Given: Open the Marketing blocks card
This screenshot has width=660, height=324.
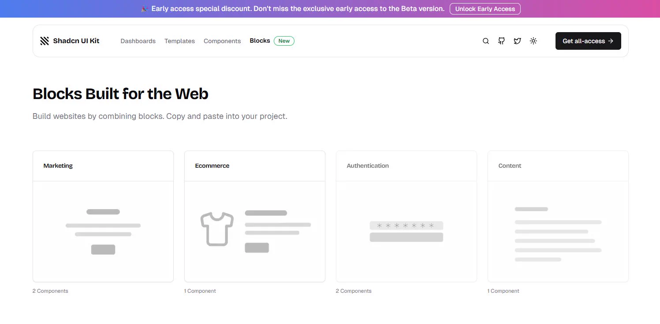Looking at the screenshot, I should pyautogui.click(x=103, y=216).
